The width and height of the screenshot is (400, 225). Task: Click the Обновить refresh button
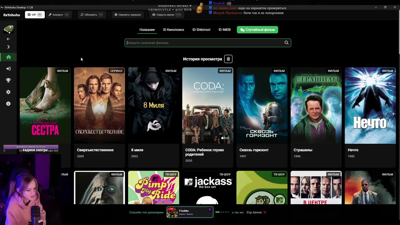click(x=92, y=15)
